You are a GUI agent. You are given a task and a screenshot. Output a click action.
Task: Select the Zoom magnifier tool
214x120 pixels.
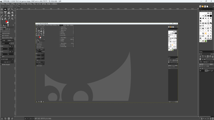pyautogui.click(x=12, y=19)
